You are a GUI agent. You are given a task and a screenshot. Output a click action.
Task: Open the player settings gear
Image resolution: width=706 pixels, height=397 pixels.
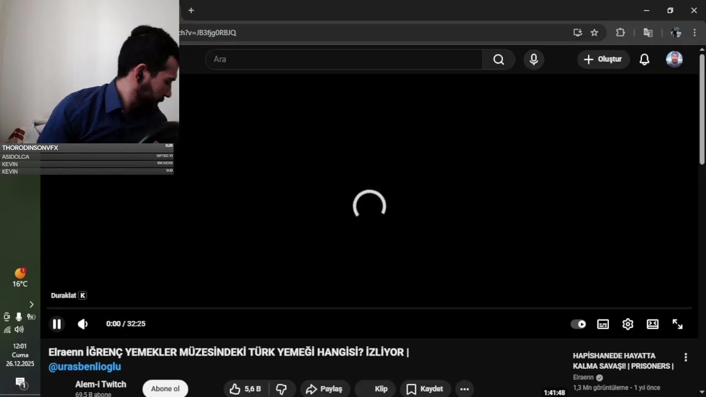628,324
